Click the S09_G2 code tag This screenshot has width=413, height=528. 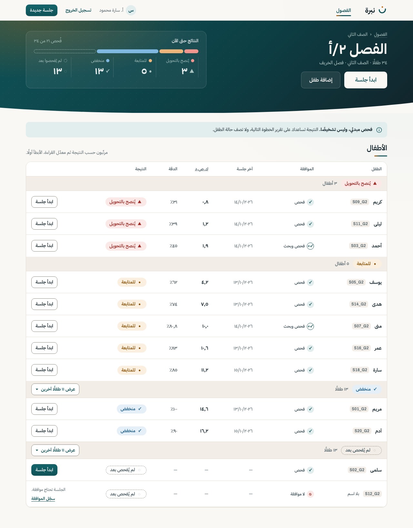tap(360, 202)
